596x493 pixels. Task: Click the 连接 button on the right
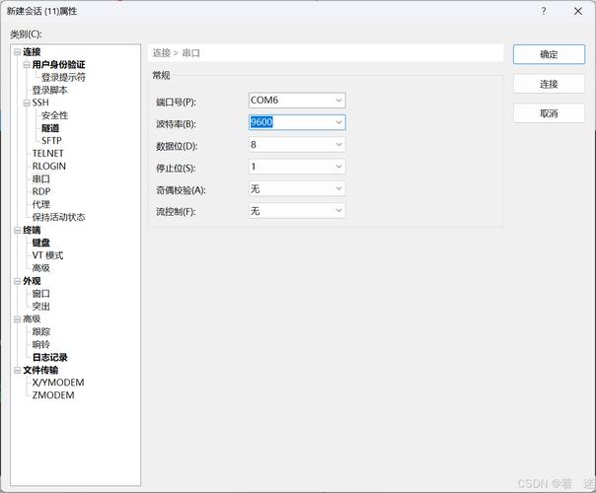click(549, 84)
